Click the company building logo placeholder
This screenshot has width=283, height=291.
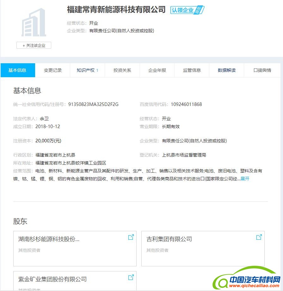pyautogui.click(x=34, y=23)
